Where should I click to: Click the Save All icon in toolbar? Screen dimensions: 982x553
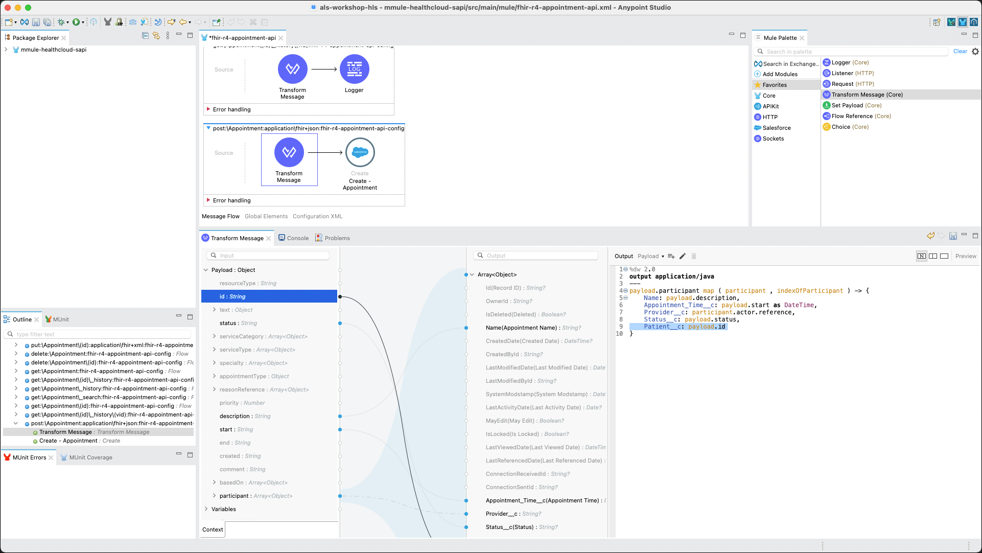(47, 22)
